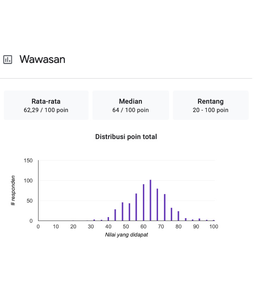Click the 150 tick on the y-axis

(28, 161)
